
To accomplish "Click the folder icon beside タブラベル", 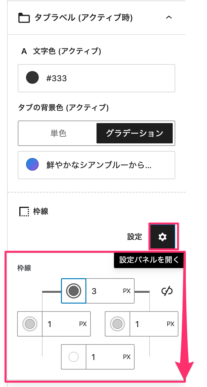I will click(24, 18).
